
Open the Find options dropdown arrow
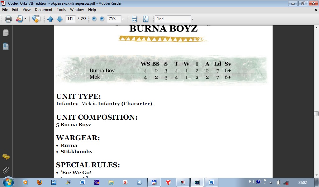click(193, 19)
